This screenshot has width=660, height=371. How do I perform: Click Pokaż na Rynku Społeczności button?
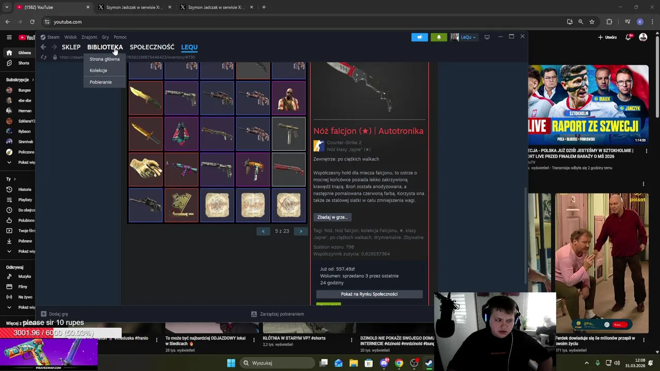(x=369, y=294)
